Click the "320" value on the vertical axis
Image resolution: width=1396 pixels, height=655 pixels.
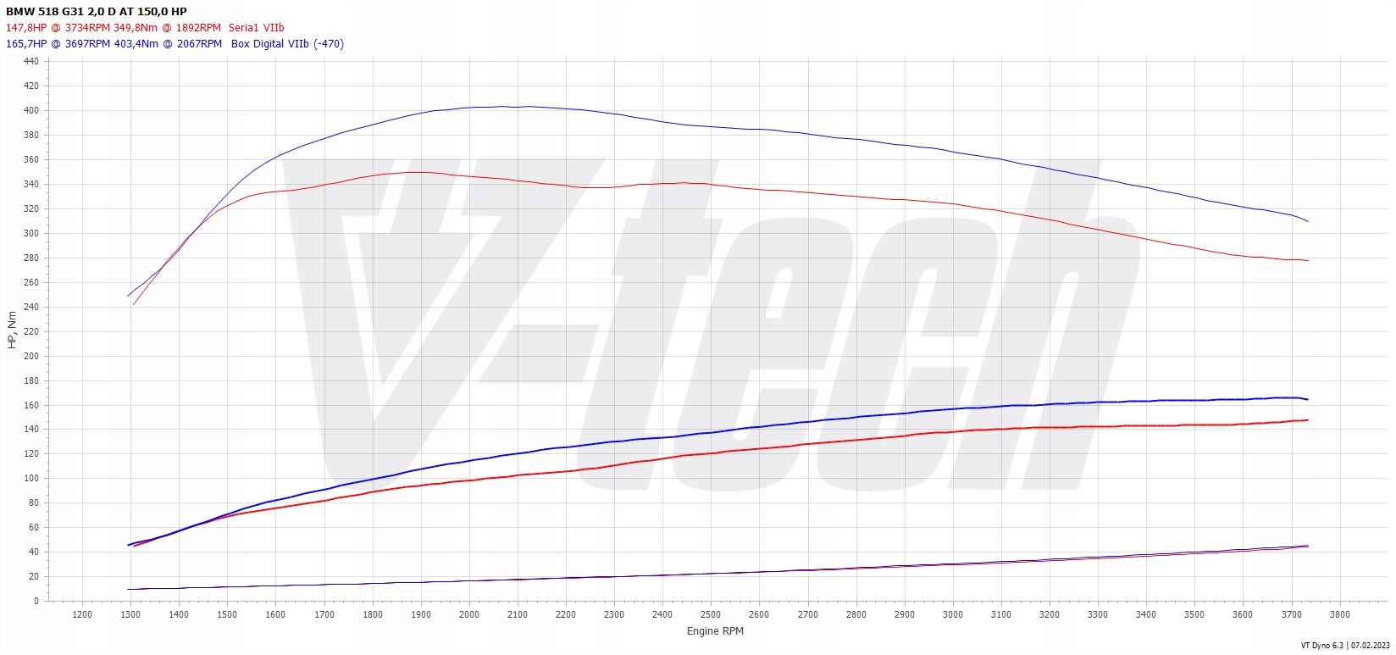(31, 209)
